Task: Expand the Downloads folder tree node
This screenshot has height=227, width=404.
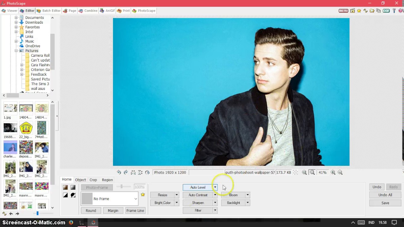Action: pyautogui.click(x=16, y=22)
